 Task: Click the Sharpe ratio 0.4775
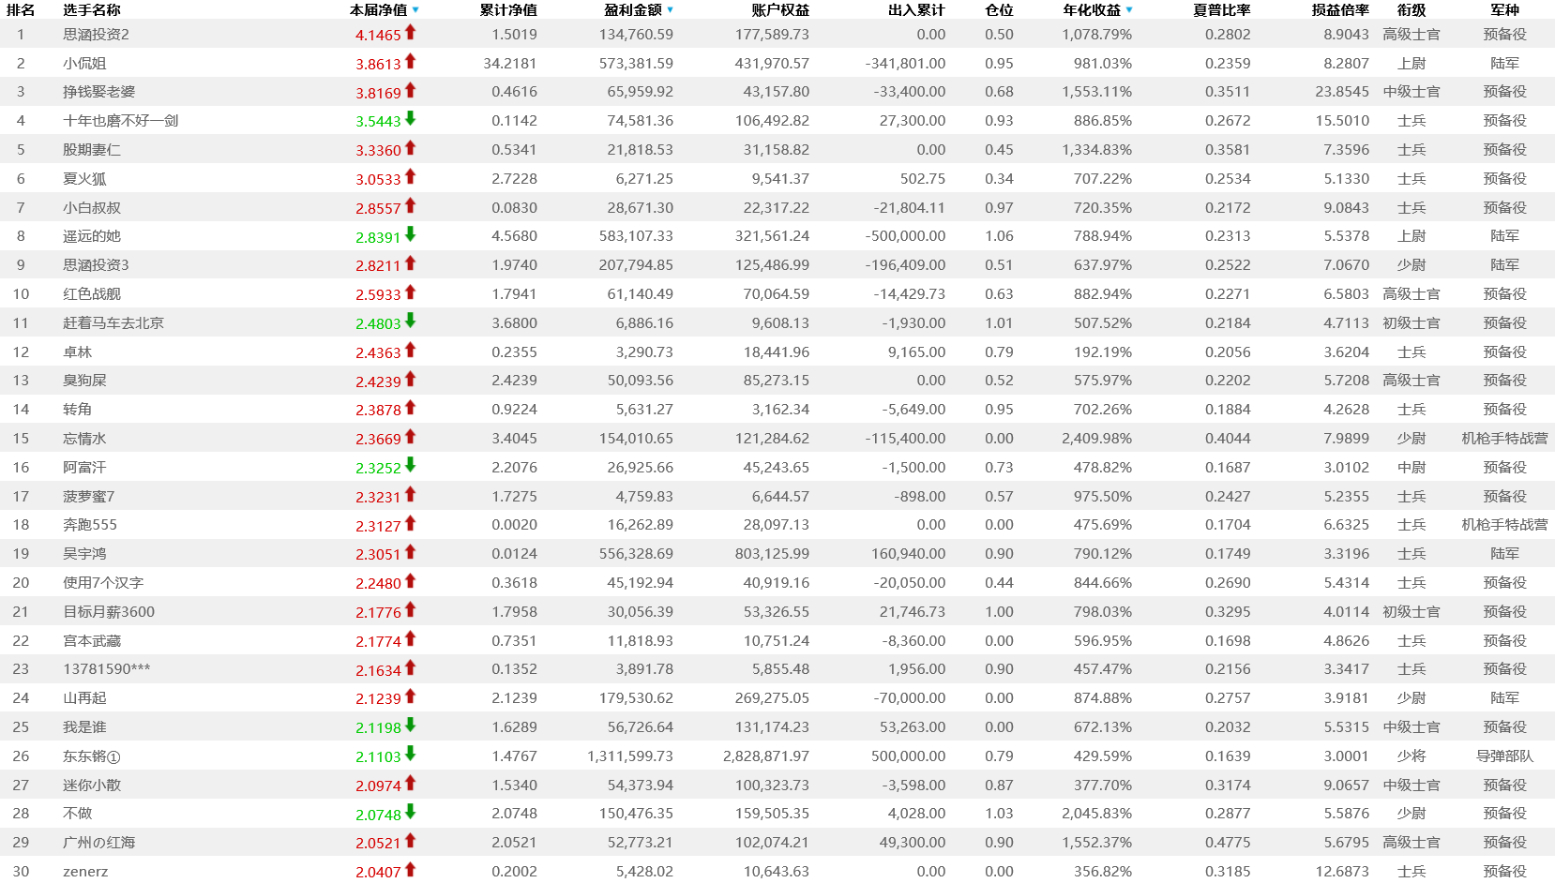[x=1229, y=842]
